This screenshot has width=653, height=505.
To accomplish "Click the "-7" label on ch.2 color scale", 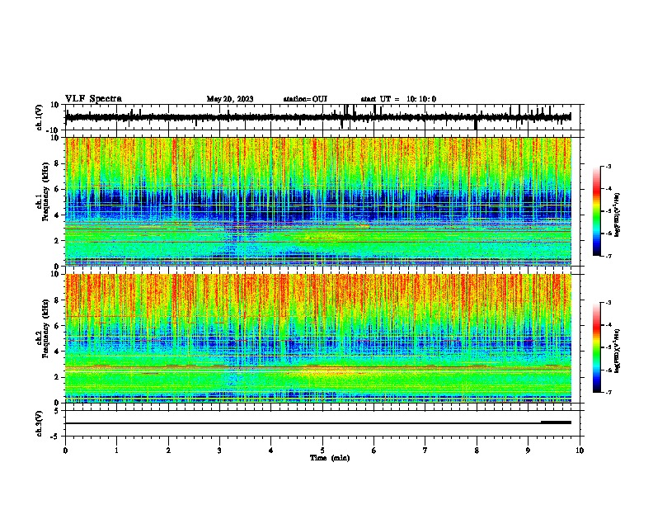I will click(608, 392).
